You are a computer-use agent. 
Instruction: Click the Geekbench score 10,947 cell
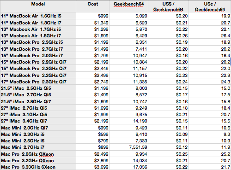pos(128,55)
